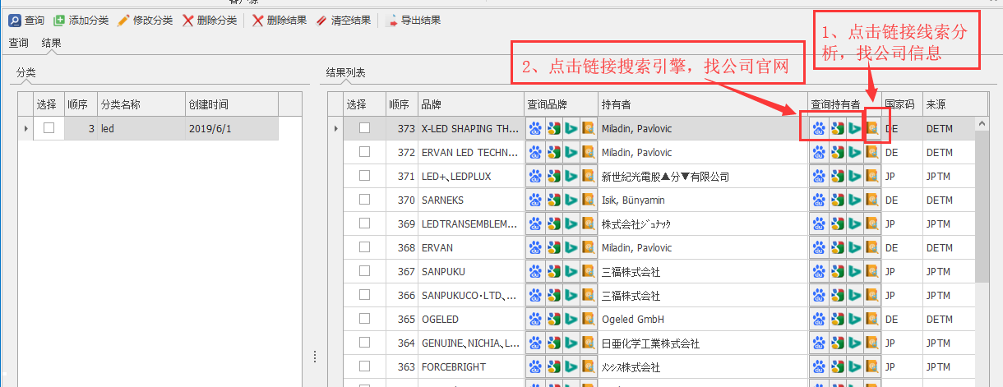Sort results by the 顺序 column header
The image size is (1003, 387).
(401, 104)
